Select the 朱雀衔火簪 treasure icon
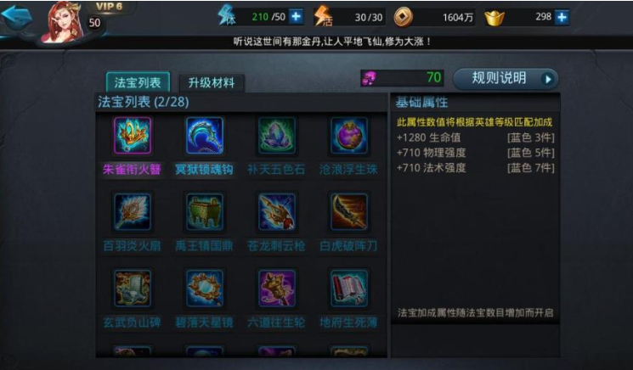This screenshot has height=370, width=633. [133, 136]
